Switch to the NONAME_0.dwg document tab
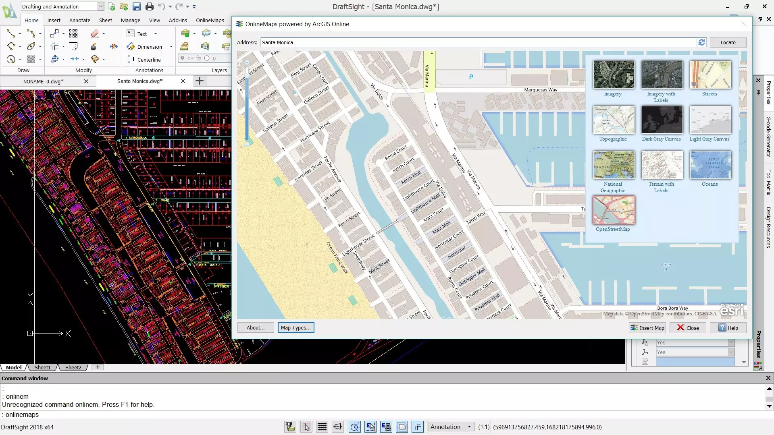Viewport: 774px width, 435px height. (43, 81)
